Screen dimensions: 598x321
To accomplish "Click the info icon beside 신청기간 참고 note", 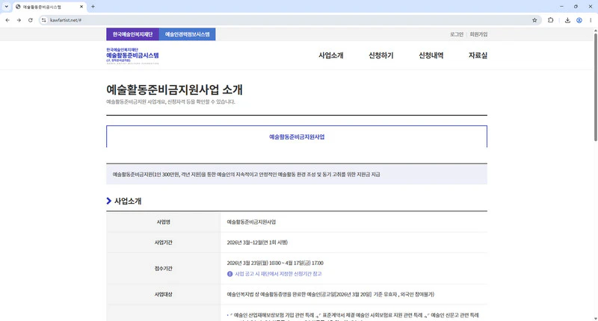I will coord(229,274).
